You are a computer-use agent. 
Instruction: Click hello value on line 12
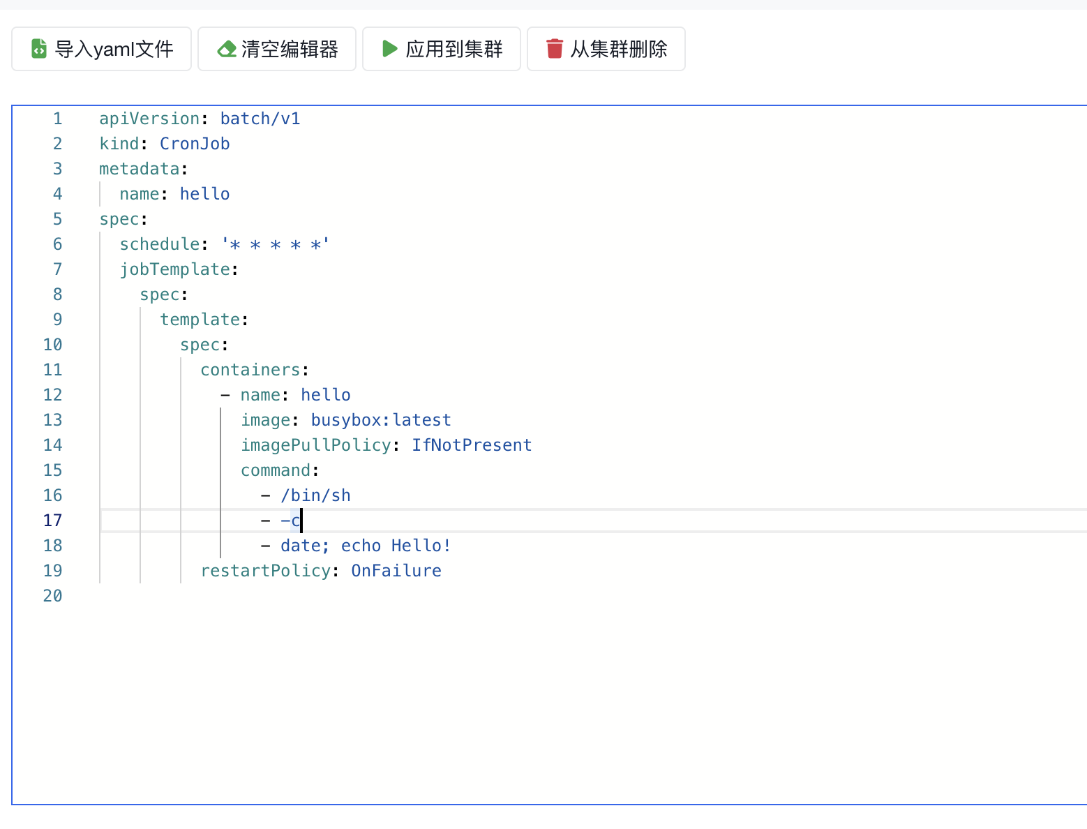tap(326, 395)
